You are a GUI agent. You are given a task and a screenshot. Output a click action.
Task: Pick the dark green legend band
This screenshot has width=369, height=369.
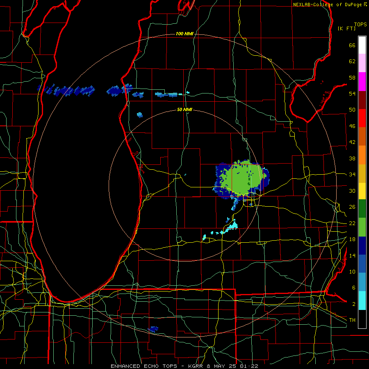362,209
